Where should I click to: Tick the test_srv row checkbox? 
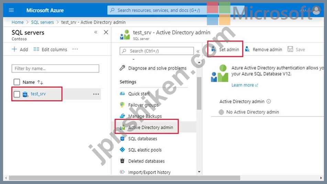point(17,94)
